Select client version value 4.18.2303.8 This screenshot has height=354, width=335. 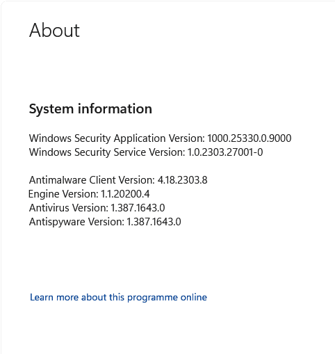[183, 180]
